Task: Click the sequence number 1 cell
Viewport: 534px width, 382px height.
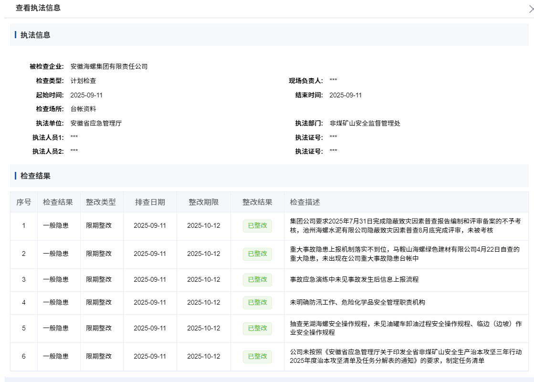Action: click(24, 225)
